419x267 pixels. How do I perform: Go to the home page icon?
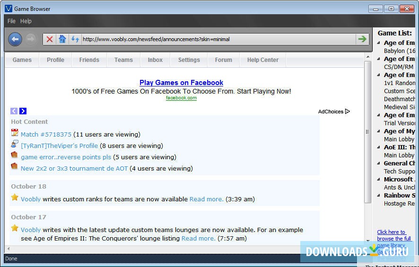pos(62,39)
